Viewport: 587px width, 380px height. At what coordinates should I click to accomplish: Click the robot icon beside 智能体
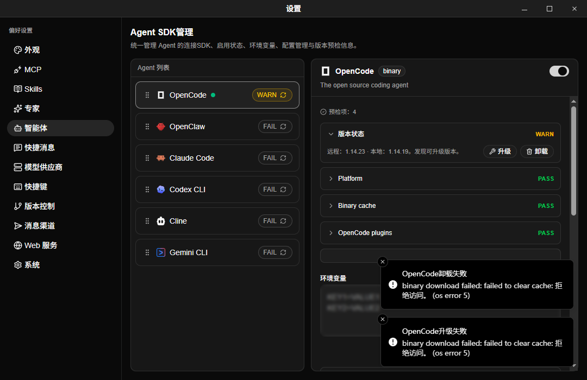point(17,128)
